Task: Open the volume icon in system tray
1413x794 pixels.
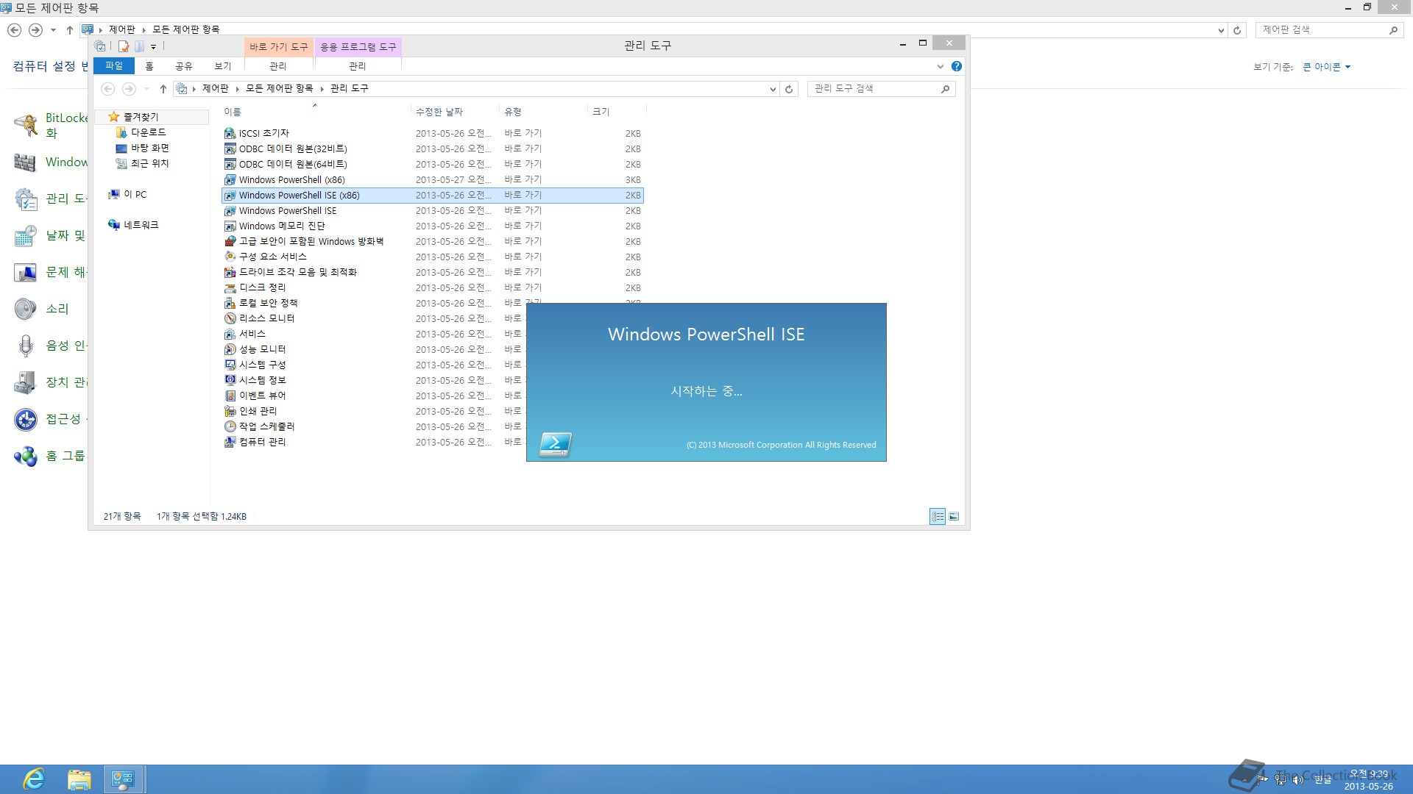Action: [1297, 780]
